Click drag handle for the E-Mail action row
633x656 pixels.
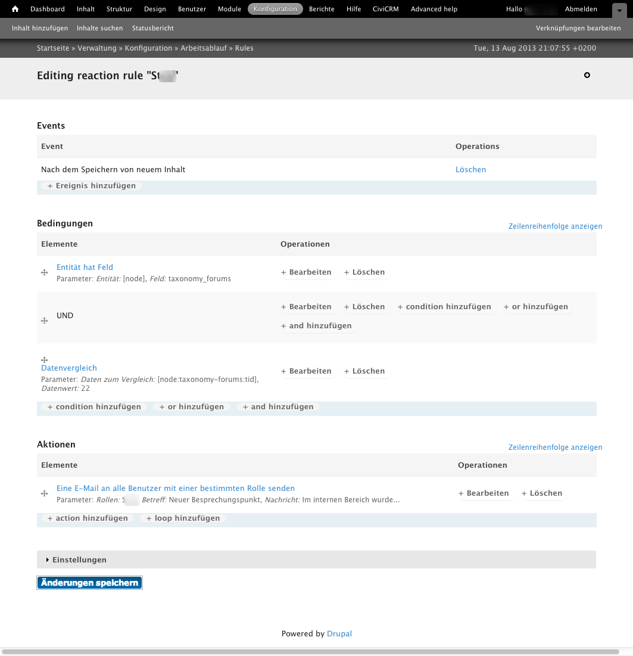(44, 493)
